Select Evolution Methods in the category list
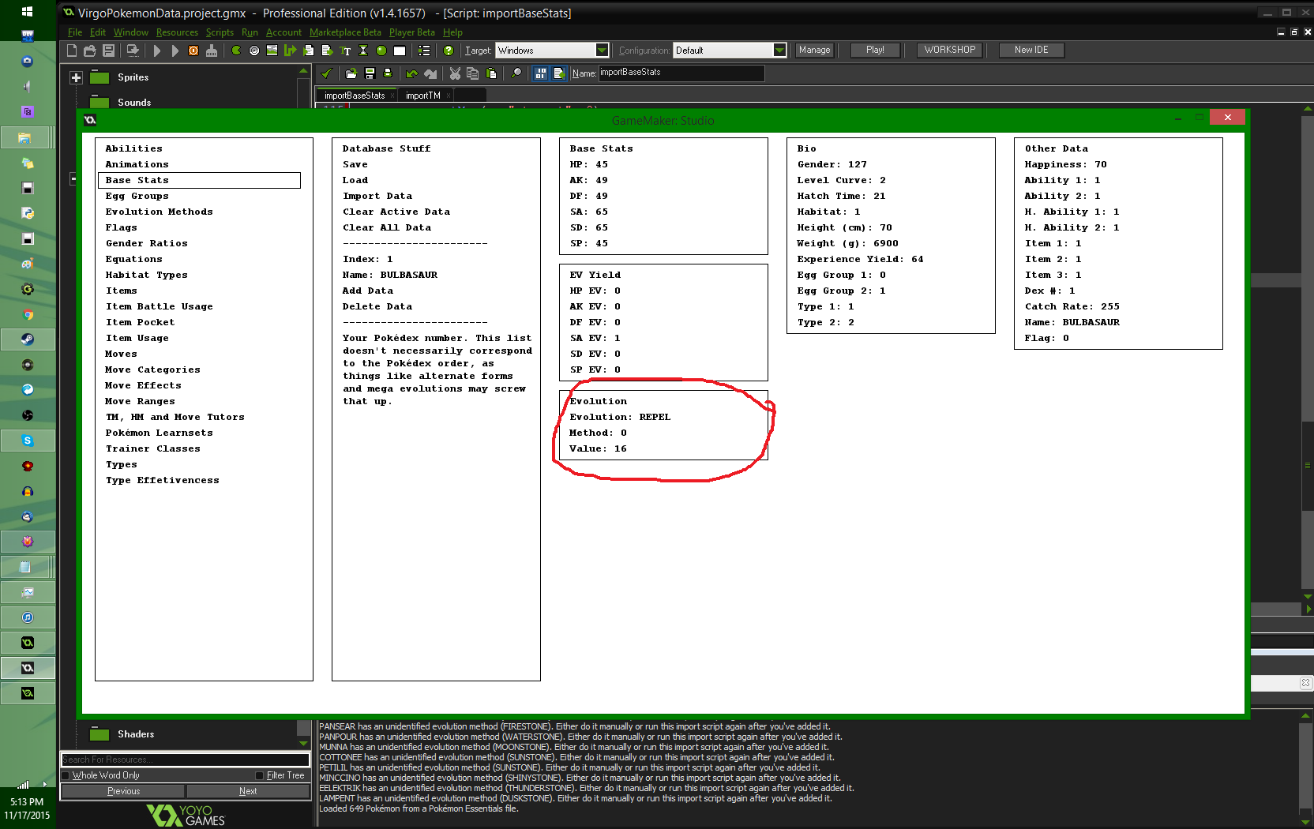 (159, 212)
